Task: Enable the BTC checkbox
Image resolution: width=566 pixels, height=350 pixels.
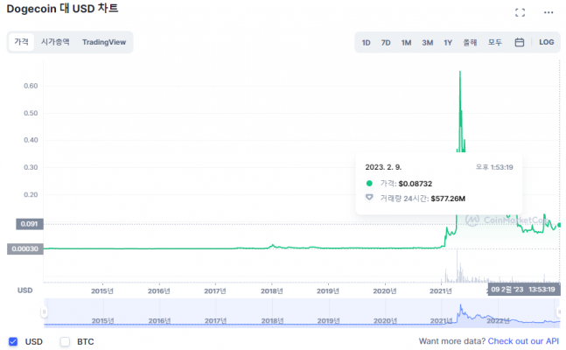Action: tap(65, 341)
